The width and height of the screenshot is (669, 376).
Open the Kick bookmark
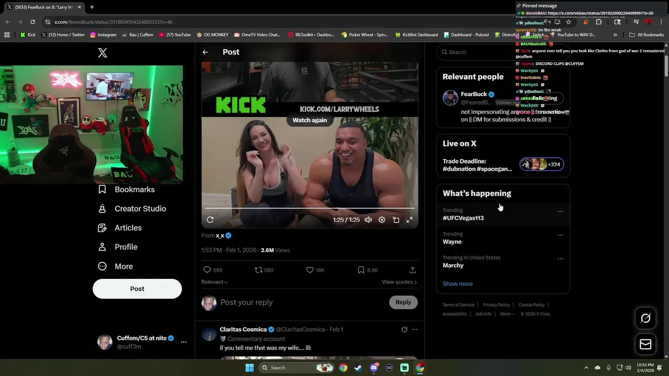pyautogui.click(x=28, y=35)
